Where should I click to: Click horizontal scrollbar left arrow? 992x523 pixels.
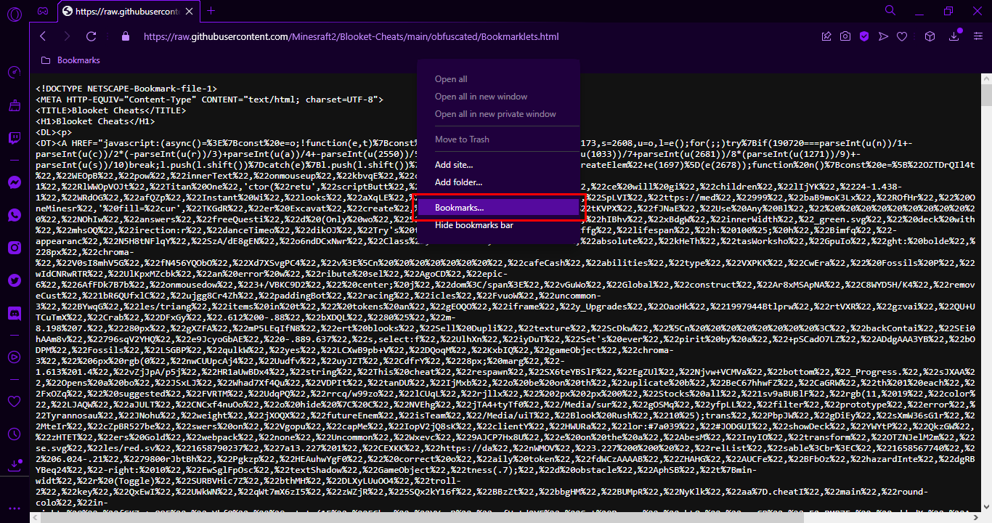pos(36,517)
